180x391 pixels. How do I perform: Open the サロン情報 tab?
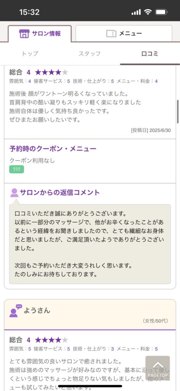[x=40, y=34]
